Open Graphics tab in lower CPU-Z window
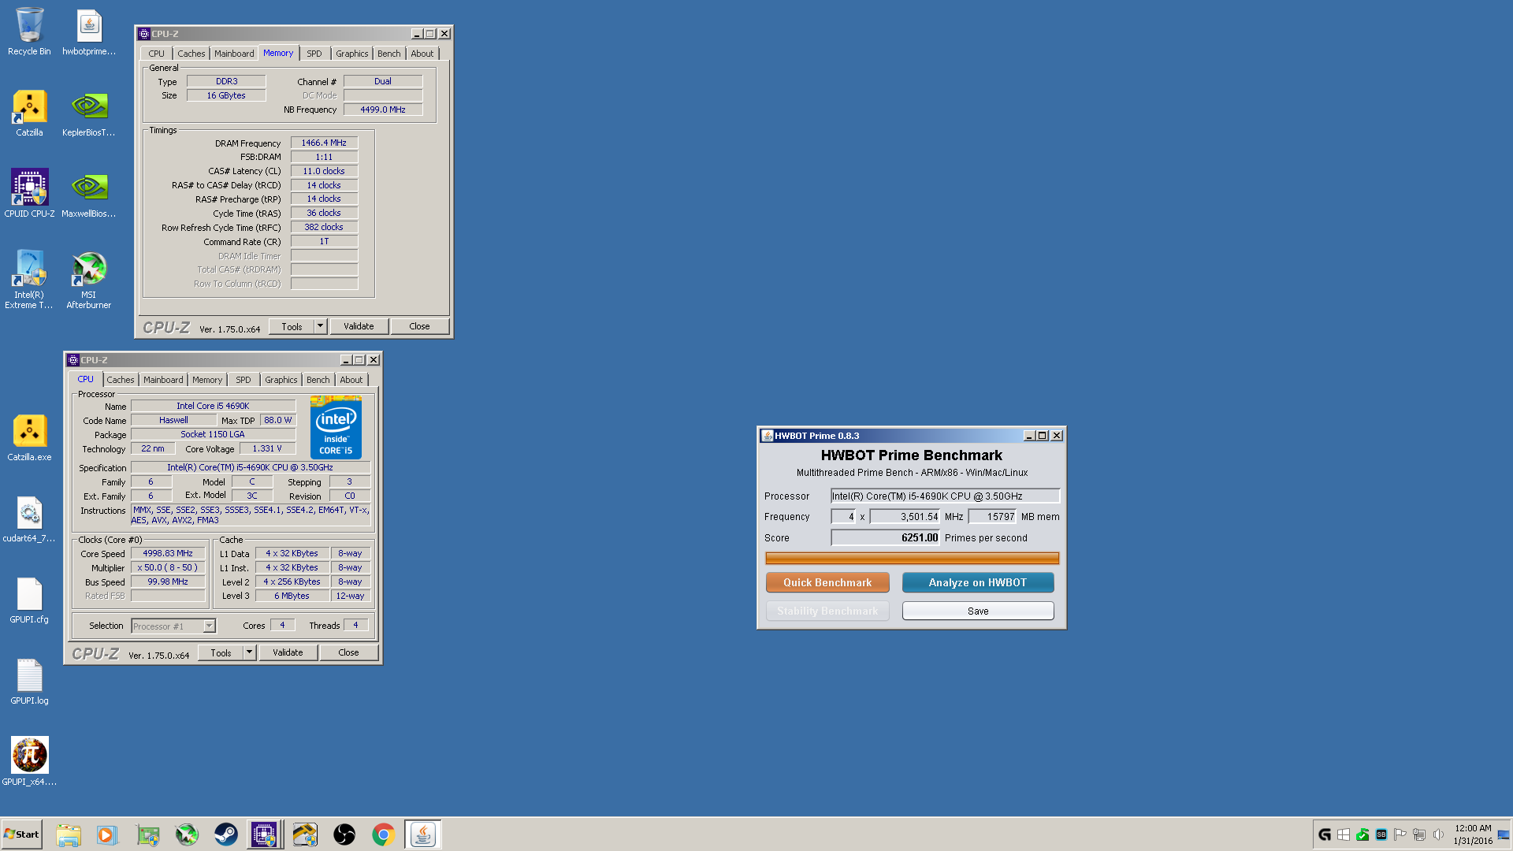This screenshot has width=1513, height=851. coord(281,380)
